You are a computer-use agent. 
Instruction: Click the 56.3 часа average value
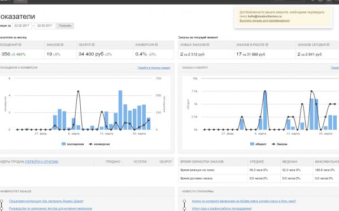coord(259,170)
